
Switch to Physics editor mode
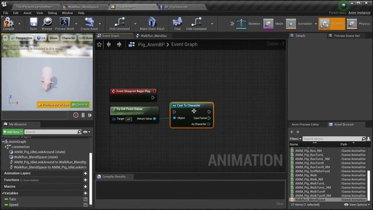point(358,23)
